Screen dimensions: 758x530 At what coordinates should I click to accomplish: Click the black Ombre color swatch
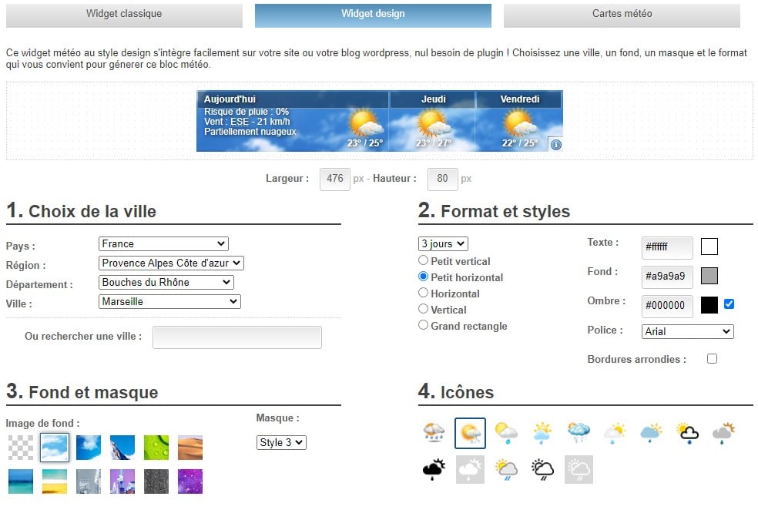(x=709, y=305)
